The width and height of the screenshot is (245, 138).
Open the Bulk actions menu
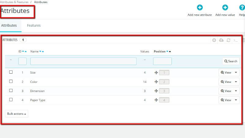point(17,114)
